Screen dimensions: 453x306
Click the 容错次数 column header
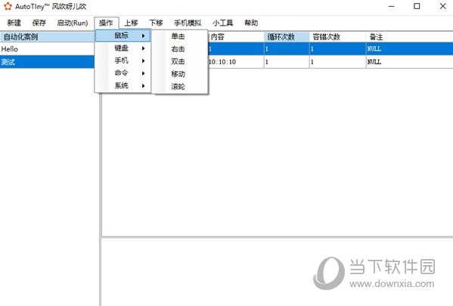[x=337, y=37]
